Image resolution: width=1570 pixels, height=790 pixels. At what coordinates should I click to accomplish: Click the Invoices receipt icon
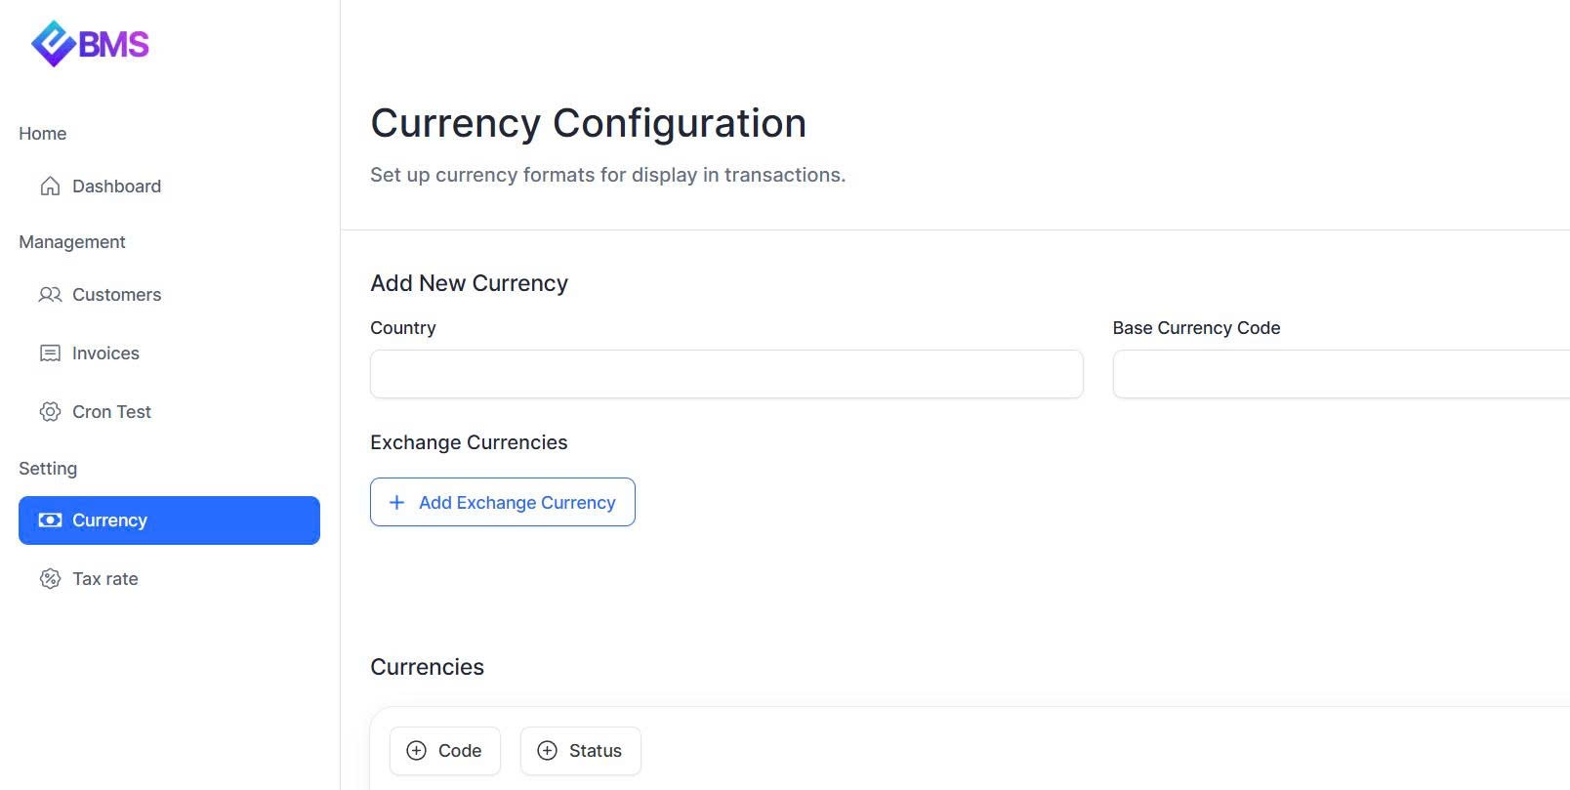[x=50, y=353]
